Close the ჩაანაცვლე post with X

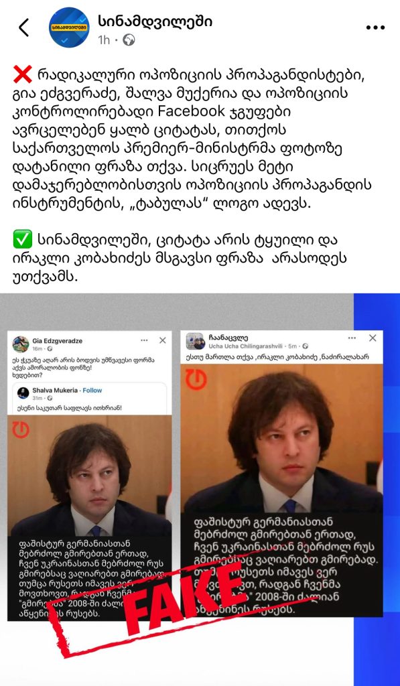click(373, 338)
